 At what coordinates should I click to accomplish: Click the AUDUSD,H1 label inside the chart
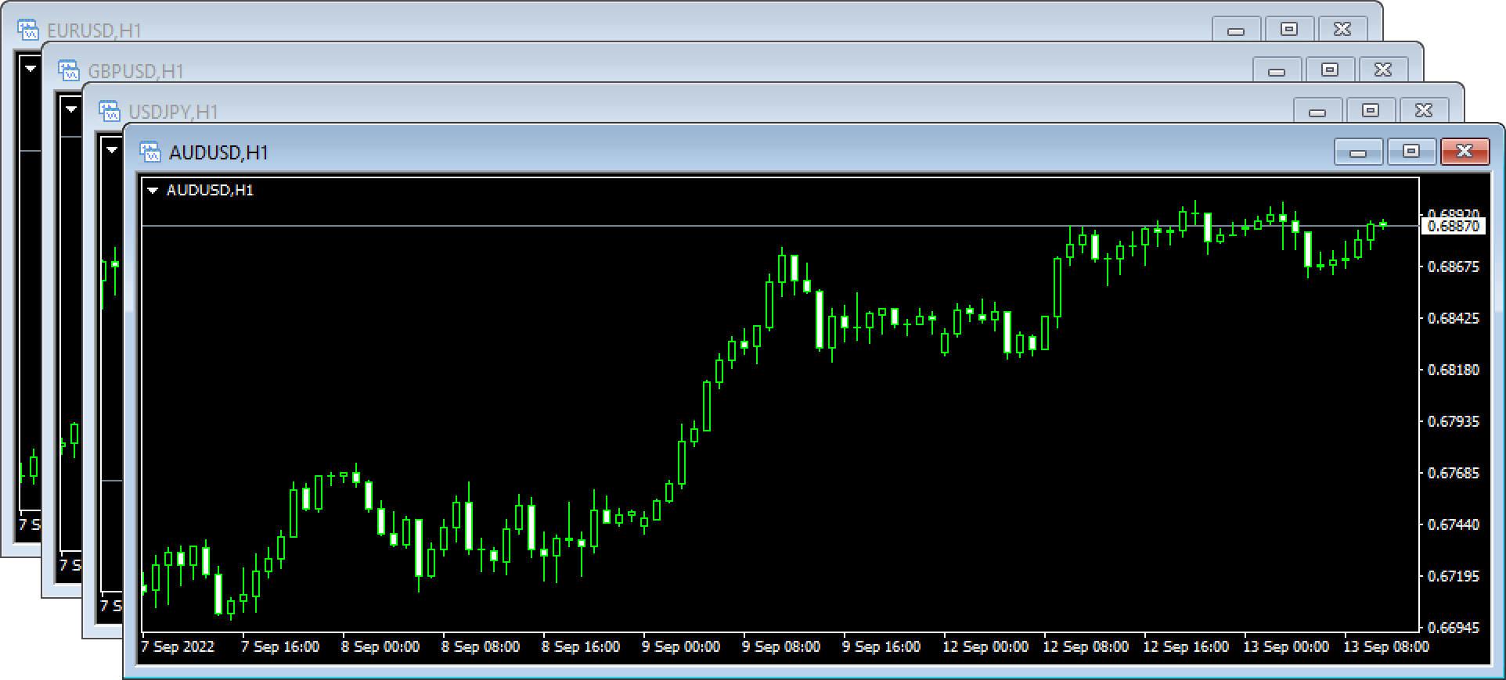pyautogui.click(x=210, y=190)
